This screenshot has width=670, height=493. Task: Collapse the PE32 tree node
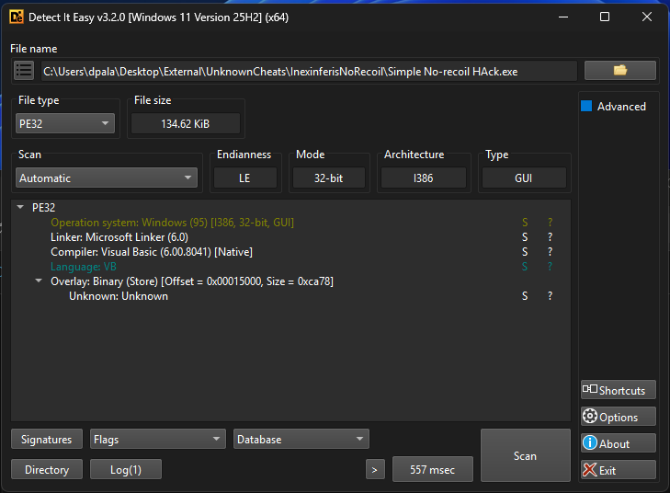click(20, 207)
